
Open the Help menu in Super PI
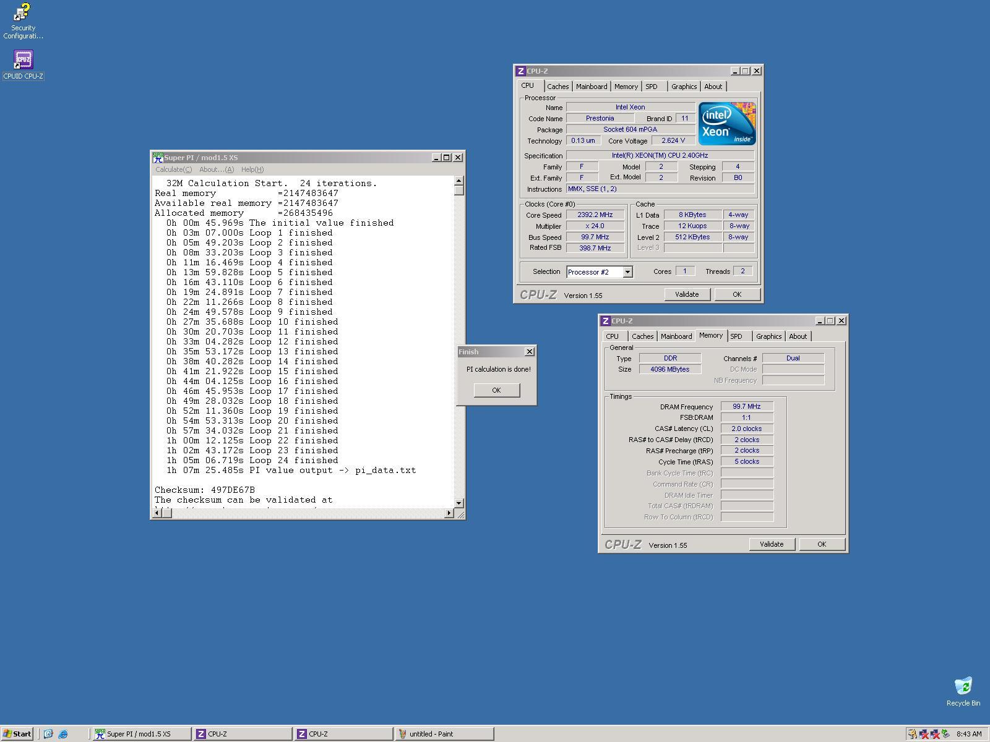(x=252, y=169)
